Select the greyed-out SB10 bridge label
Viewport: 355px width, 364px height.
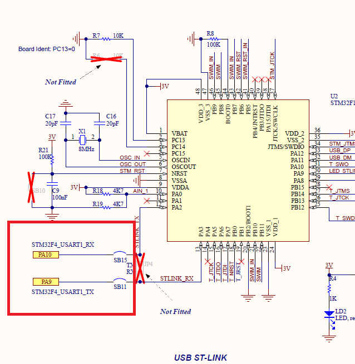click(x=39, y=191)
